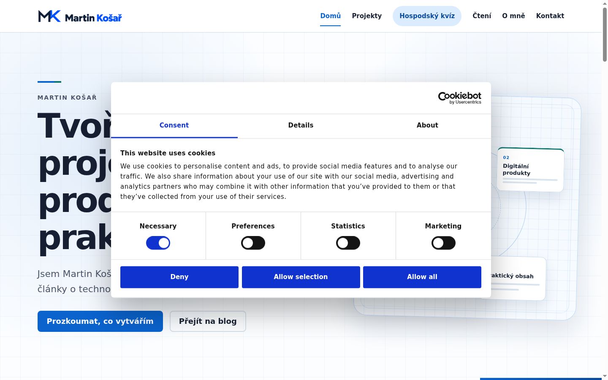Click the MK Martin Košař logo
608x380 pixels.
pyautogui.click(x=80, y=16)
